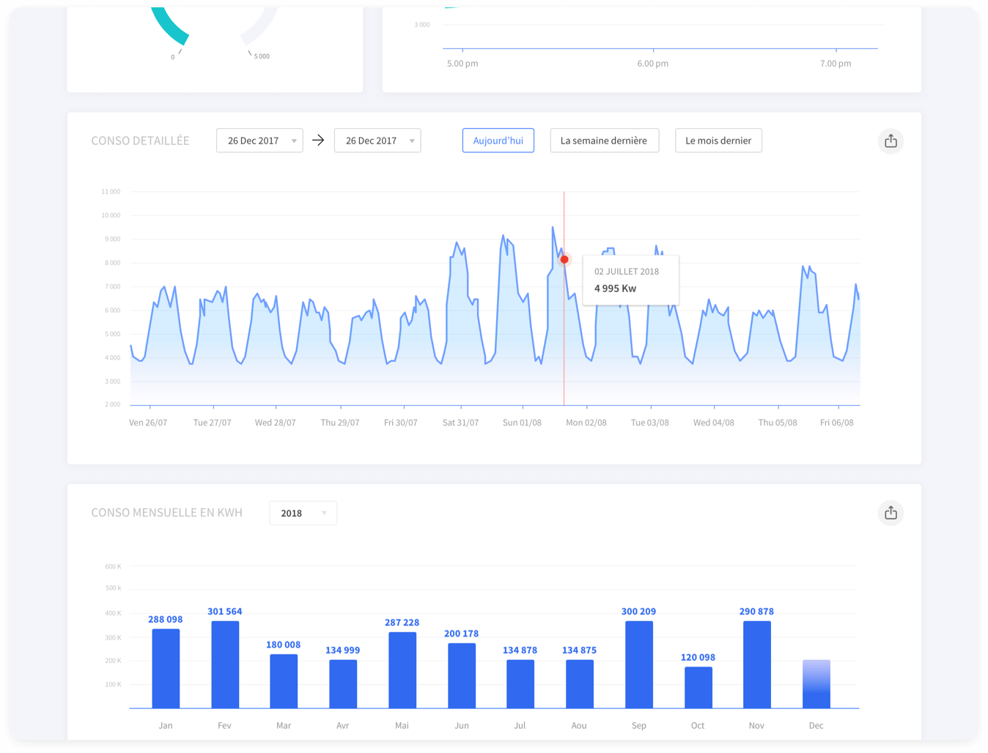
Task: Click the "02 JUILLET 2018" tooltip date
Action: pyautogui.click(x=627, y=271)
